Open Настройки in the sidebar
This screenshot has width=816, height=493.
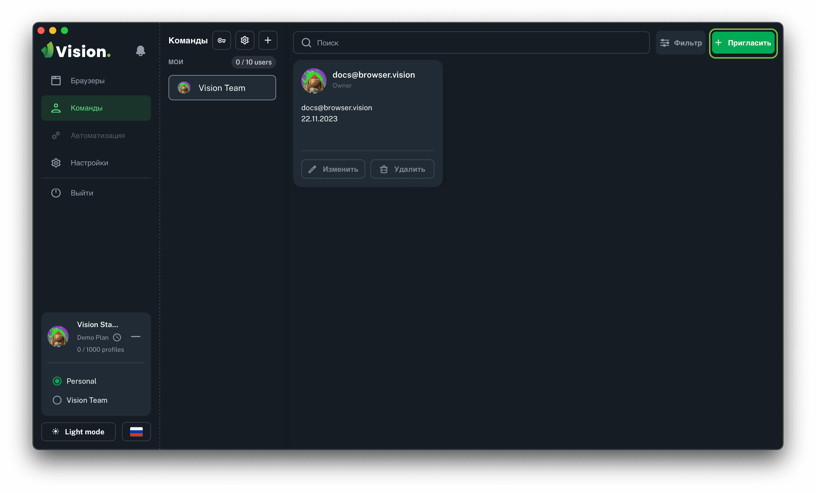(x=89, y=163)
